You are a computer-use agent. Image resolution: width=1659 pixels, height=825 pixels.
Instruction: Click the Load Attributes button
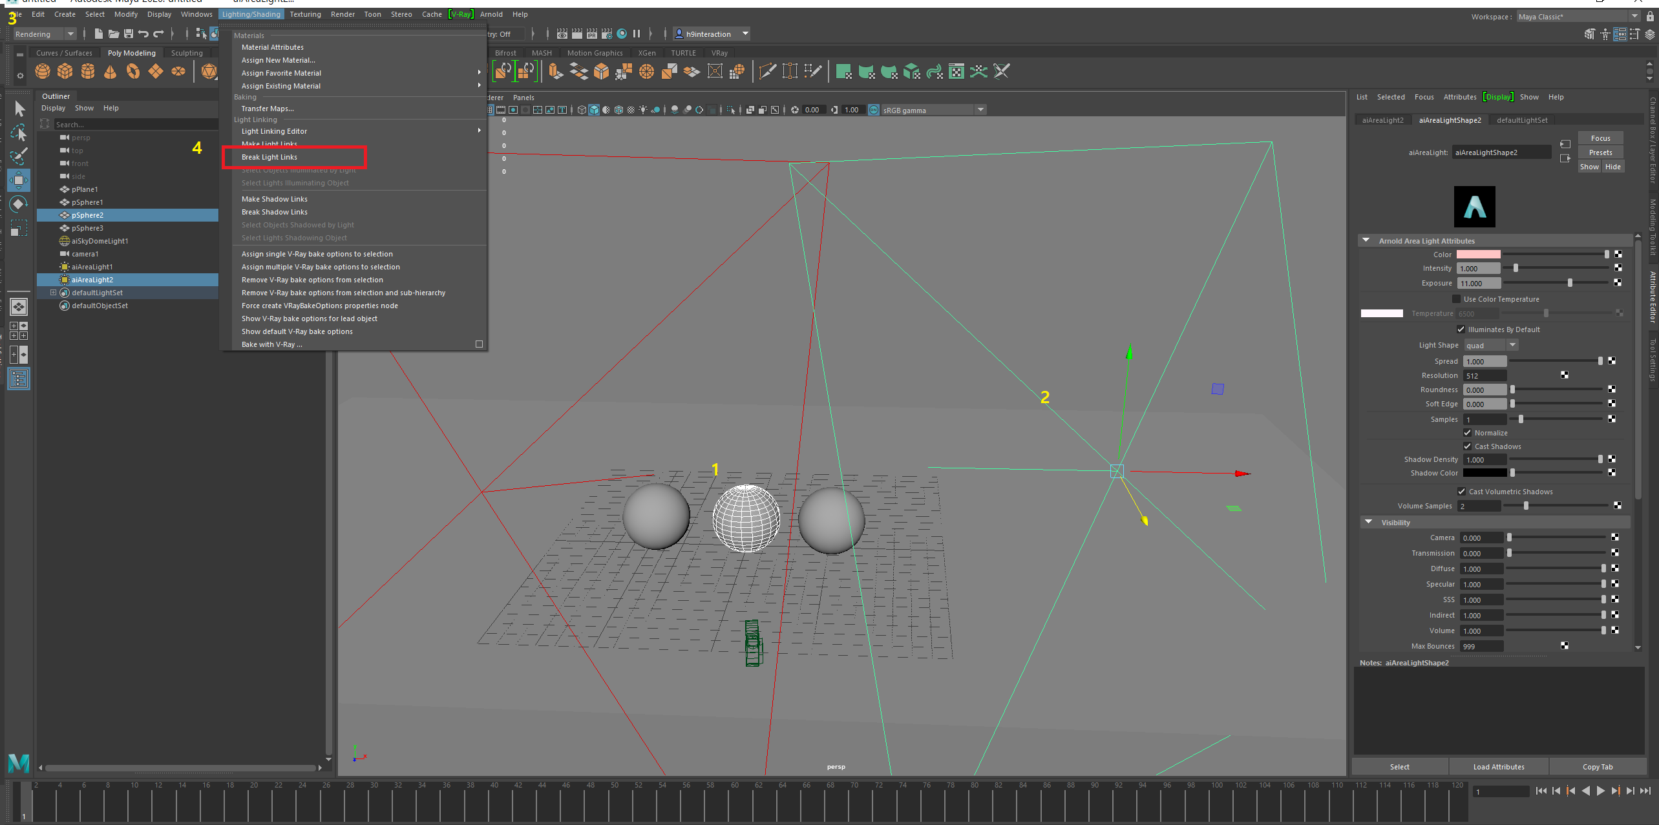coord(1498,767)
